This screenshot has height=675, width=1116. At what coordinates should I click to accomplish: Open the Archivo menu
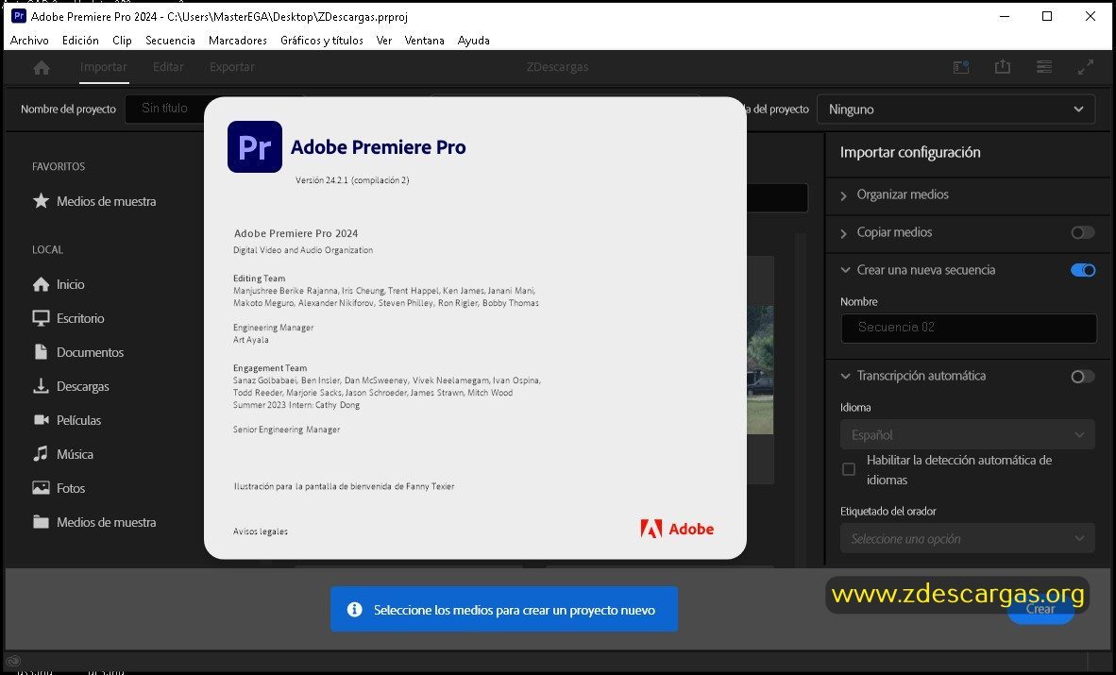point(29,41)
